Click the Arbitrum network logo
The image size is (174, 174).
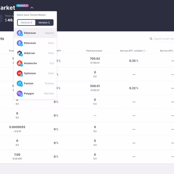pyautogui.click(x=20, y=53)
